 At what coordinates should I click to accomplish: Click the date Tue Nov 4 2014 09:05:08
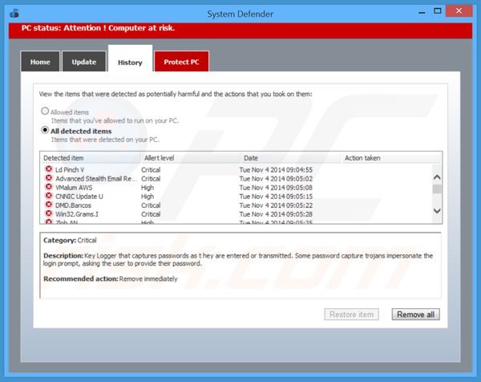(276, 187)
